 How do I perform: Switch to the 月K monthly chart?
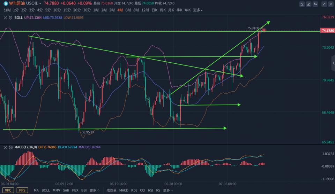point(171,10)
